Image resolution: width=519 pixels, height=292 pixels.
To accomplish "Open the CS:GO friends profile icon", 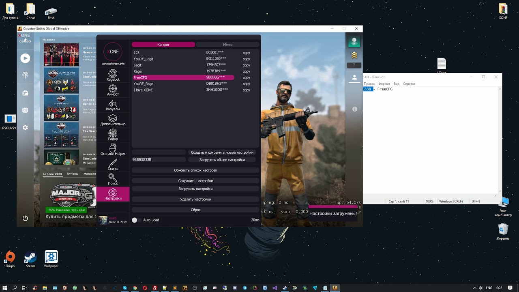I will point(354,77).
